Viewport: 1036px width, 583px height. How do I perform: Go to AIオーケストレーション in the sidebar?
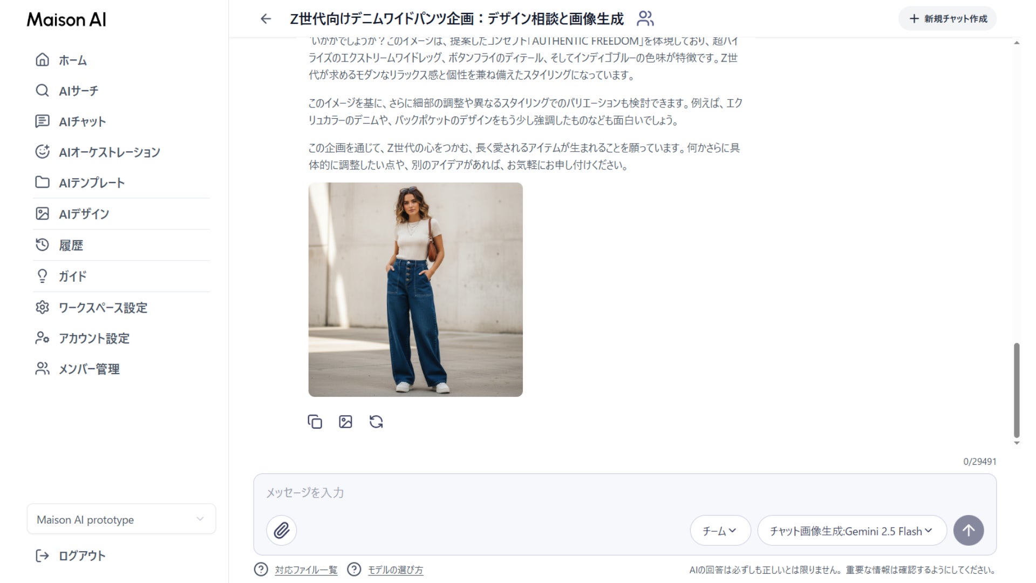point(98,152)
